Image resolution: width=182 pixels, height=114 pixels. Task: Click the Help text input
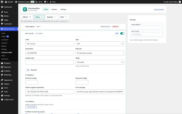tap(100, 53)
